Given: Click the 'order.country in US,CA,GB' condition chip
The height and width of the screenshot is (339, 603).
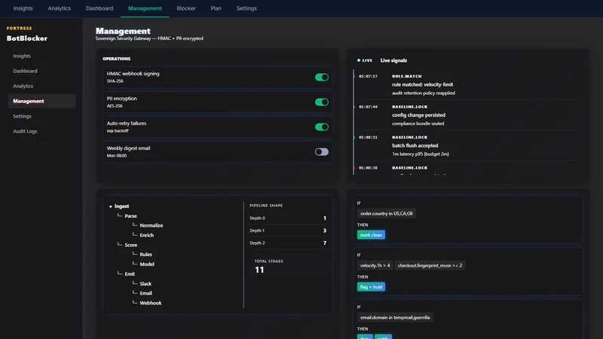Looking at the screenshot, I should tap(387, 214).
